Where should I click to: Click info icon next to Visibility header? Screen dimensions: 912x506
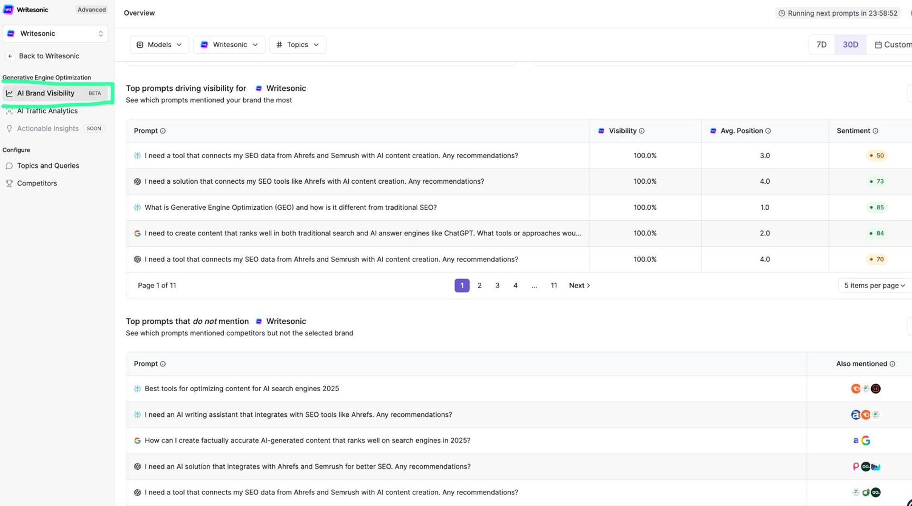[642, 131]
